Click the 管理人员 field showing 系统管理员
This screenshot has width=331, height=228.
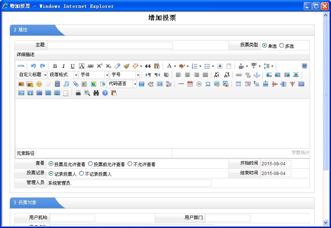129,183
